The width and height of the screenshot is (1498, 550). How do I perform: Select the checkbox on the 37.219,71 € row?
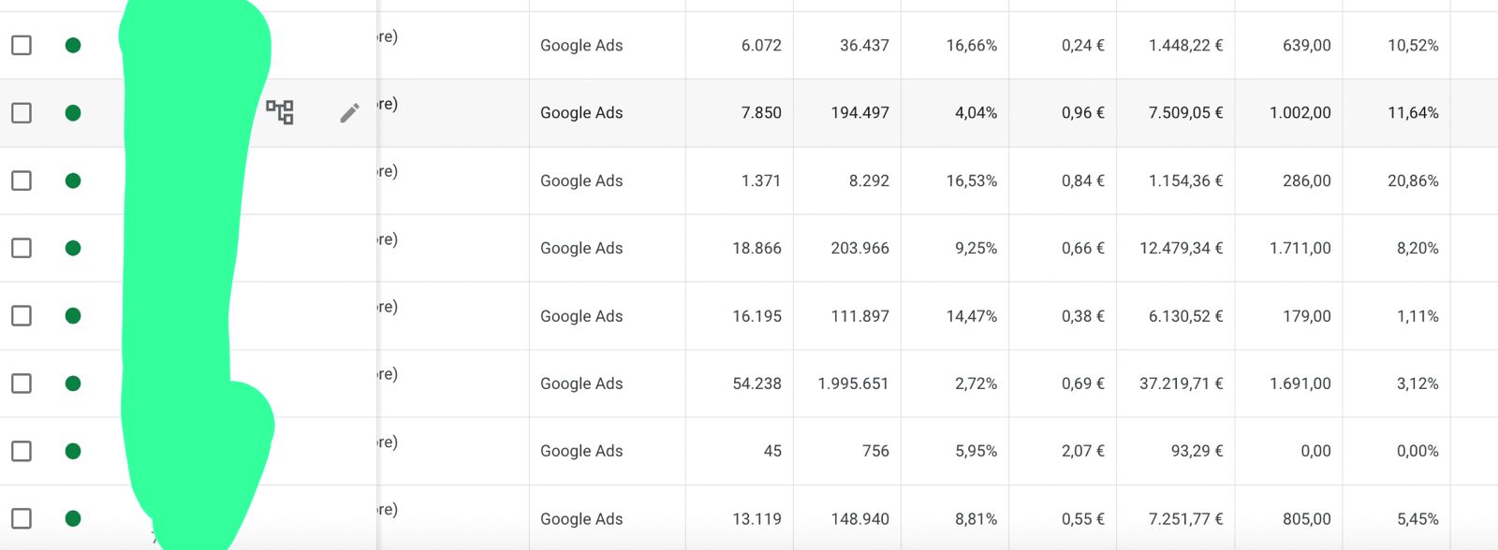click(x=22, y=384)
